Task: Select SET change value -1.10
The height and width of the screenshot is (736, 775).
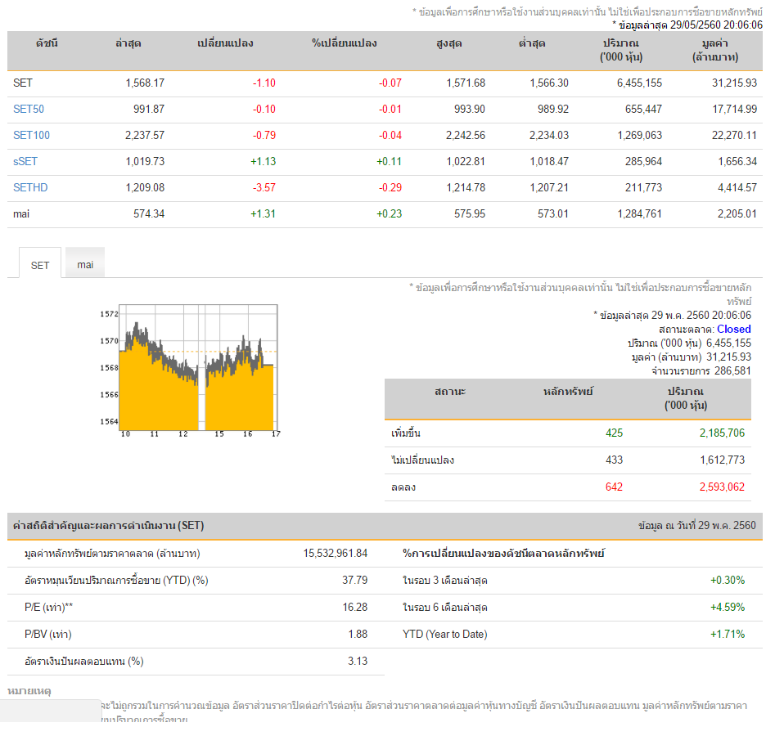Action: pos(264,83)
